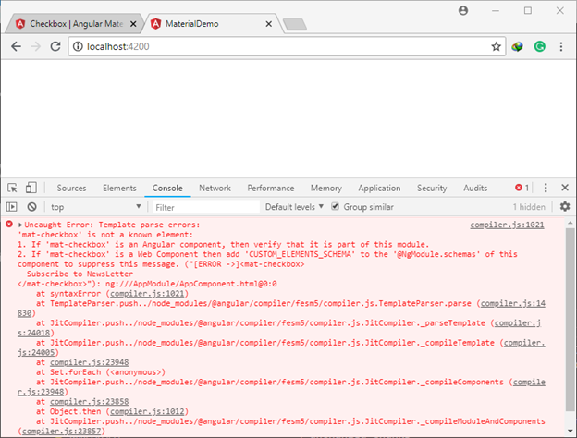Screen dimensions: 577x438
Task: Click the console scrollbar down arrow
Action: click(570, 431)
